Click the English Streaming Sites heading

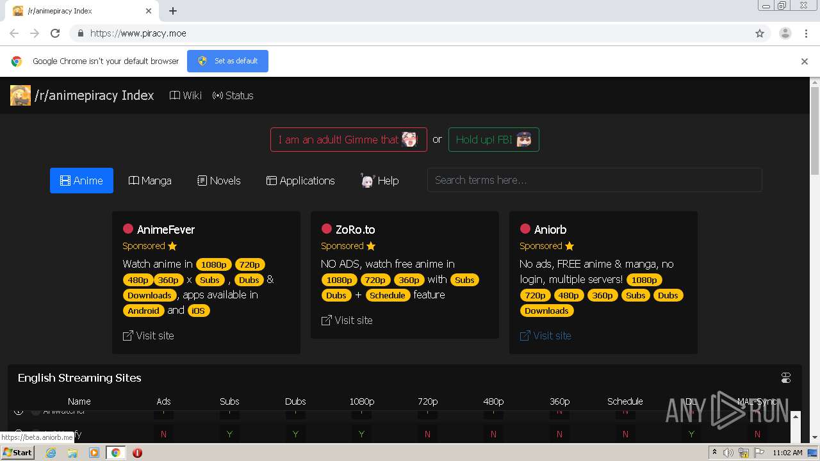pyautogui.click(x=79, y=378)
